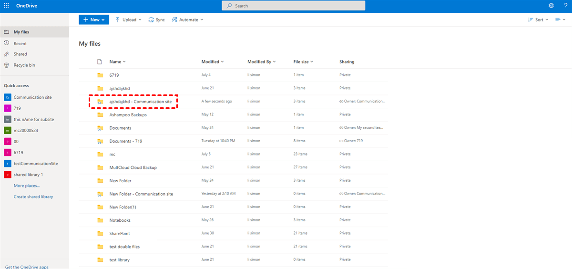Click the folder icon for SharePoint
This screenshot has width=572, height=269.
[x=100, y=233]
